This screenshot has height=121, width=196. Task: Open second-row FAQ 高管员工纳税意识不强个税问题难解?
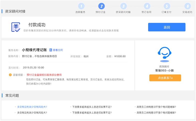156,113
